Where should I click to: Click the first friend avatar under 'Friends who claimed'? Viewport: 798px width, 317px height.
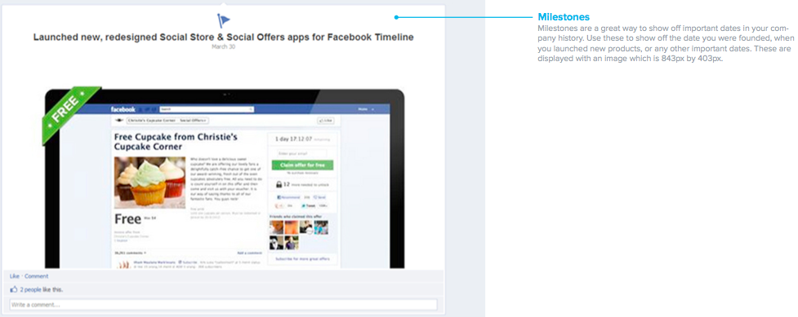click(x=277, y=227)
